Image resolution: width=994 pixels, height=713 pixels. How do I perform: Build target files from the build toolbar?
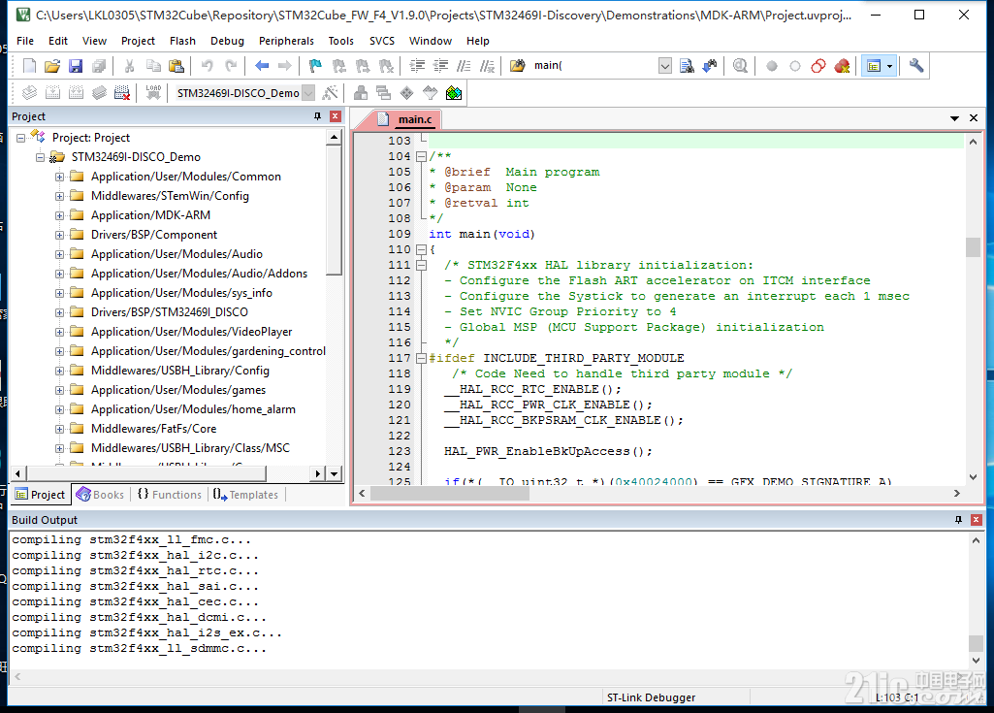coord(52,93)
